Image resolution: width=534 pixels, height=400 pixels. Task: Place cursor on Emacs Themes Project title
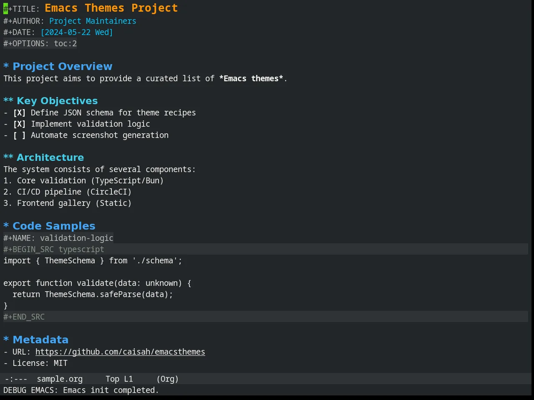[x=111, y=8]
